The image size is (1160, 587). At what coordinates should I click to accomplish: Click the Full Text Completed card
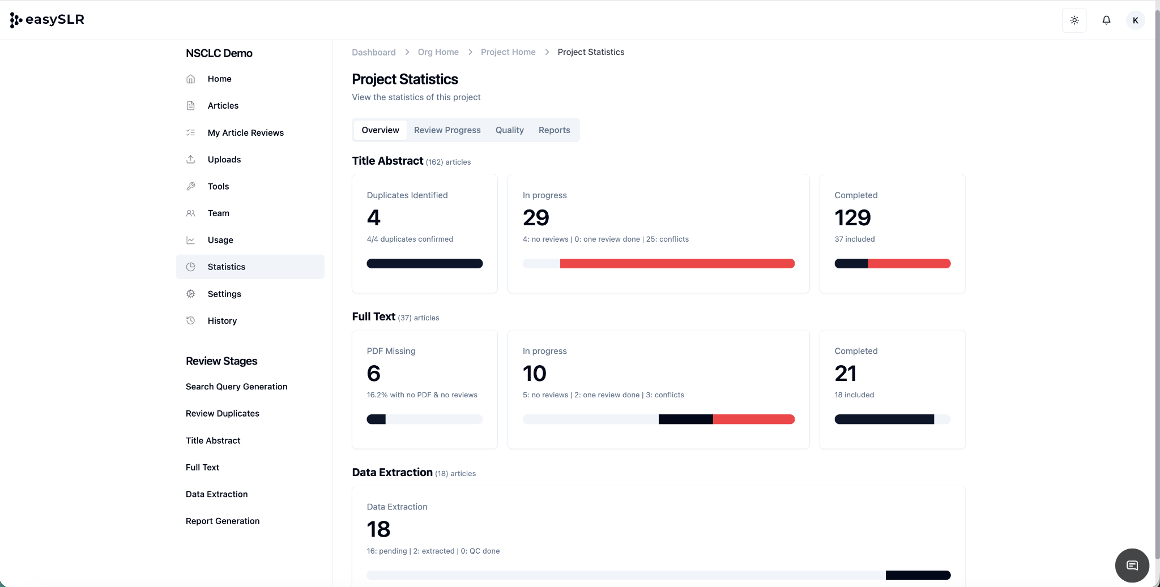coord(892,389)
